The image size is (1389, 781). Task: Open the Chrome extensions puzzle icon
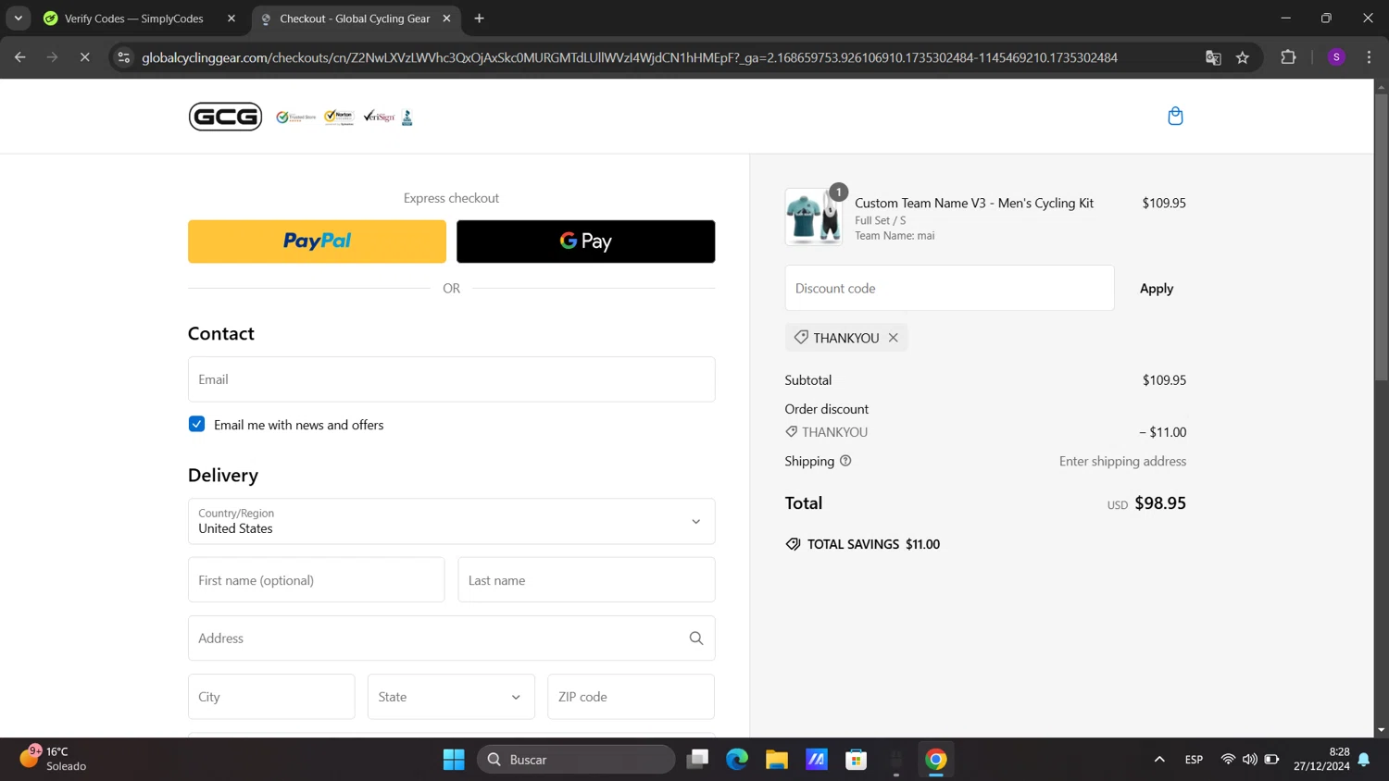click(x=1288, y=57)
